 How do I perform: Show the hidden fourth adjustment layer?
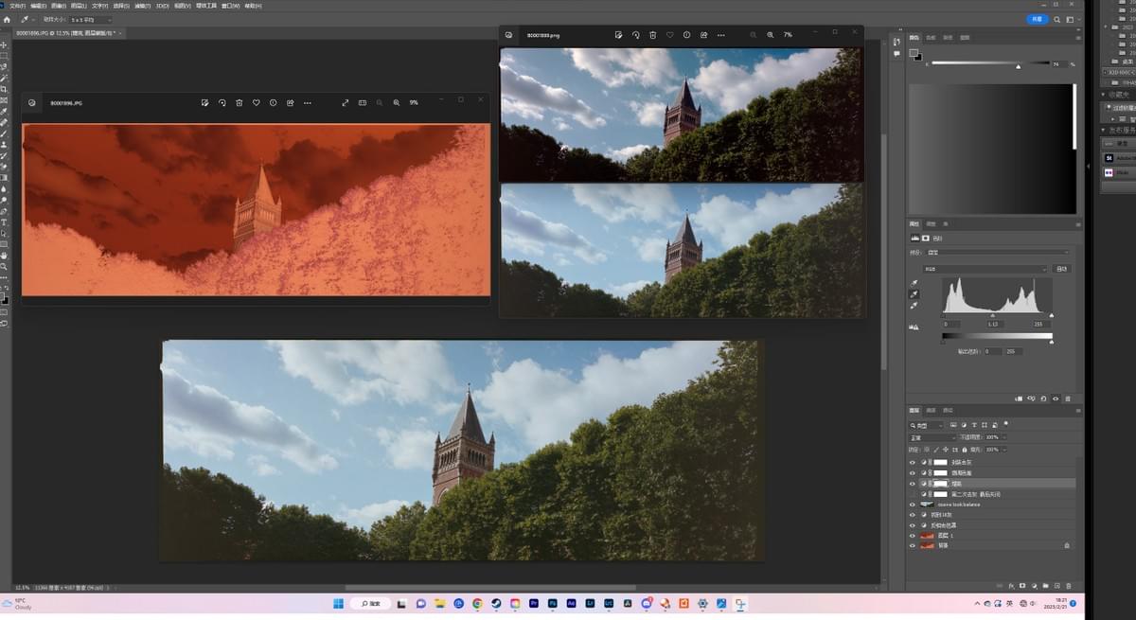913,494
